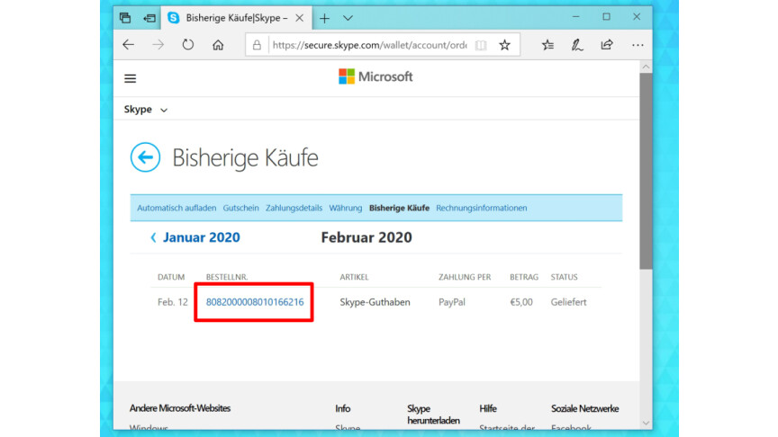Click the Hilfe footer heading
Screen dimensions: 778x437
[x=488, y=408]
